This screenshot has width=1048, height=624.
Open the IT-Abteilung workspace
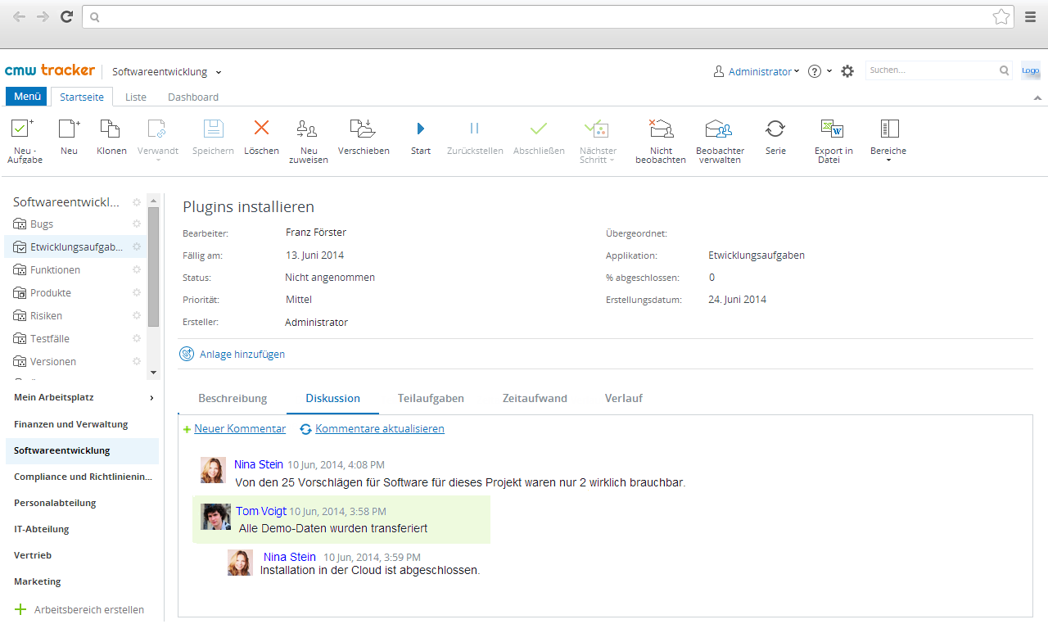[x=42, y=529]
